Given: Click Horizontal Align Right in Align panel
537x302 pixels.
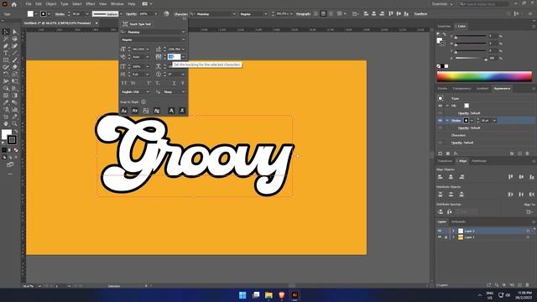Looking at the screenshot, I should pos(461,177).
